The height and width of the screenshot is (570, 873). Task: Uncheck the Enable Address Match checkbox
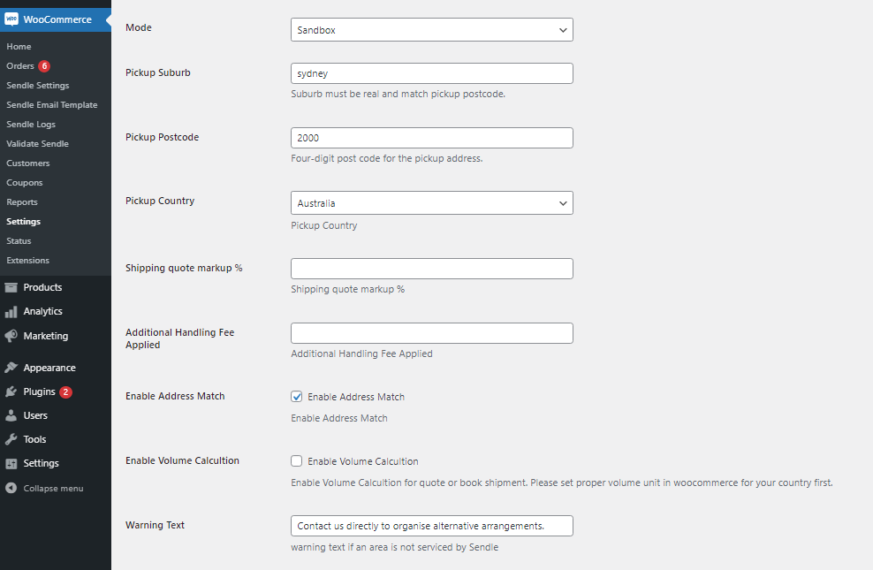297,397
